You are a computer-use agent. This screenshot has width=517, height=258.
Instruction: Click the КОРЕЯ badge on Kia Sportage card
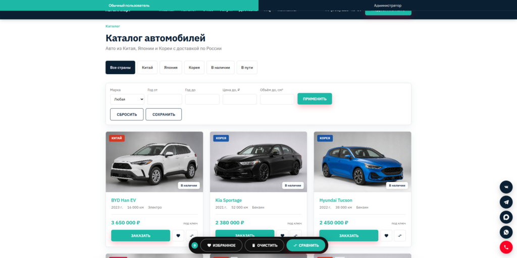click(x=221, y=138)
